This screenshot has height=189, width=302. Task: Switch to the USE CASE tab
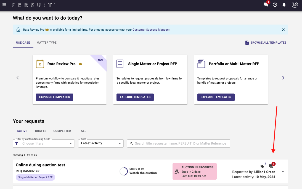[23, 42]
